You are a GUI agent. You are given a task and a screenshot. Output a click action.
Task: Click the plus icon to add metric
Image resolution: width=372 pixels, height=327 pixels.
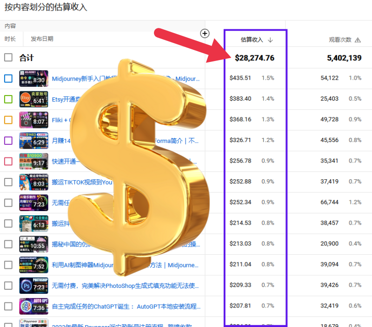(205, 33)
